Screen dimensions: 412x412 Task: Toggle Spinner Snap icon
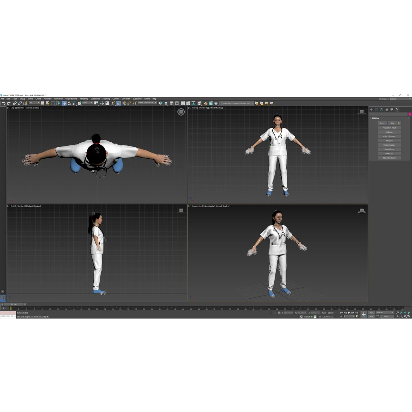[x=129, y=103]
